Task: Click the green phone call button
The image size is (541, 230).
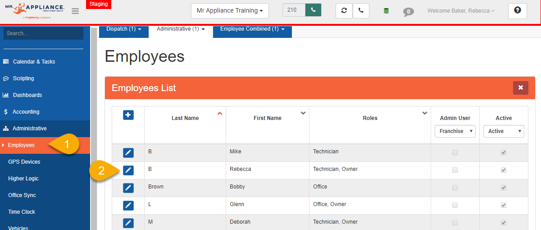Action: tap(313, 10)
